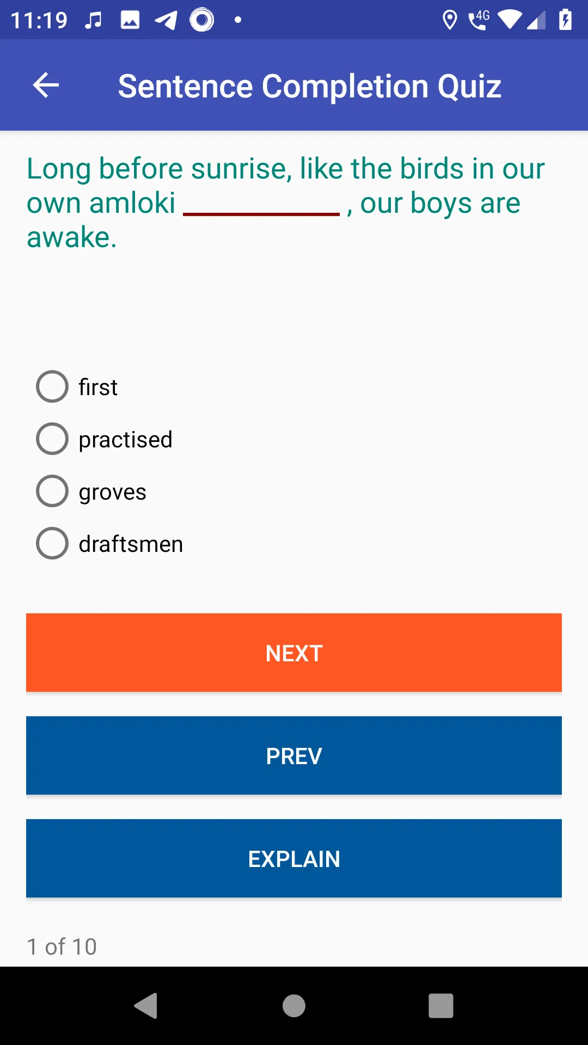
Task: Tap the PREV button
Action: click(294, 756)
